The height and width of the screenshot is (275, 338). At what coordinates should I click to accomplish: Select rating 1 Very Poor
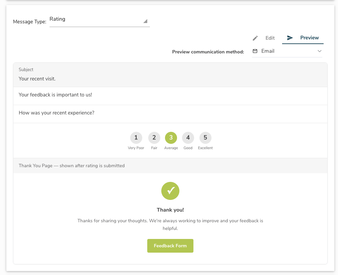tap(136, 137)
